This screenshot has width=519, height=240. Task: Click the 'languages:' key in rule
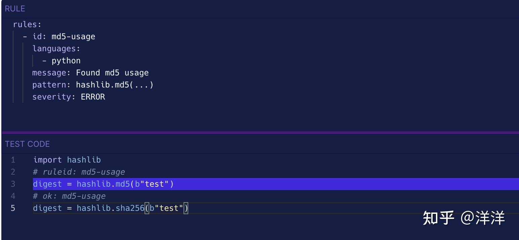coord(56,49)
